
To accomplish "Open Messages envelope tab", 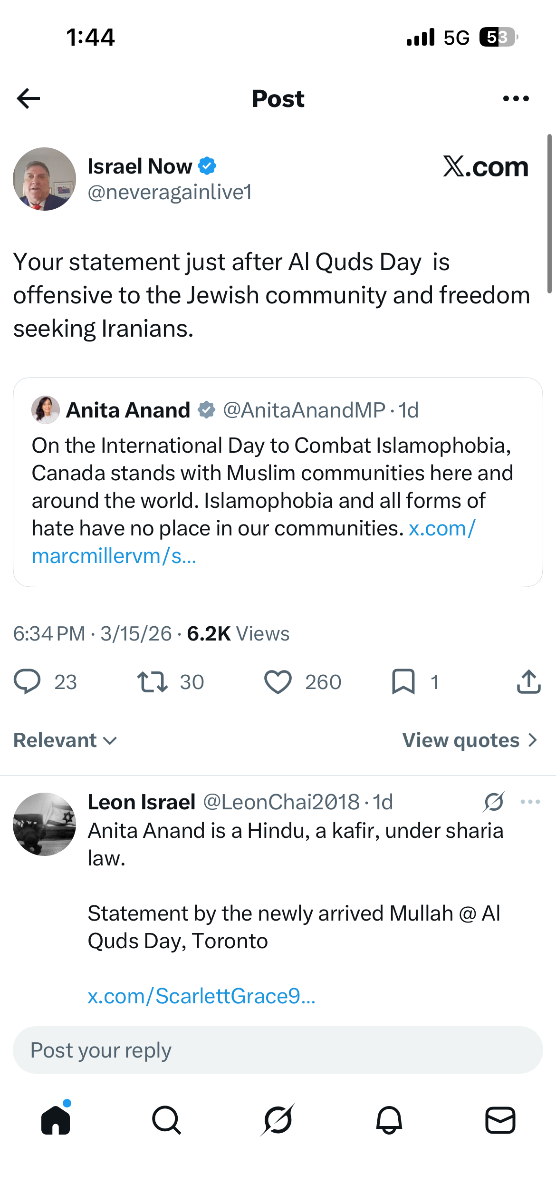I will (x=500, y=1120).
